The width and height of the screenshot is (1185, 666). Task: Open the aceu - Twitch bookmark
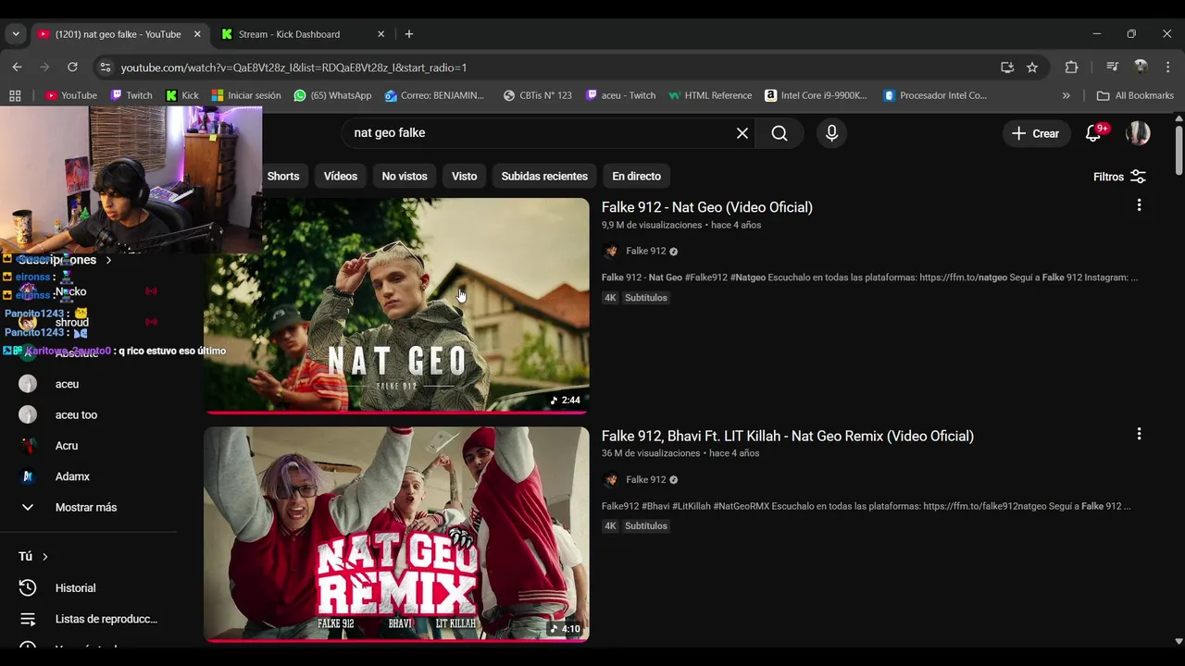(x=620, y=95)
